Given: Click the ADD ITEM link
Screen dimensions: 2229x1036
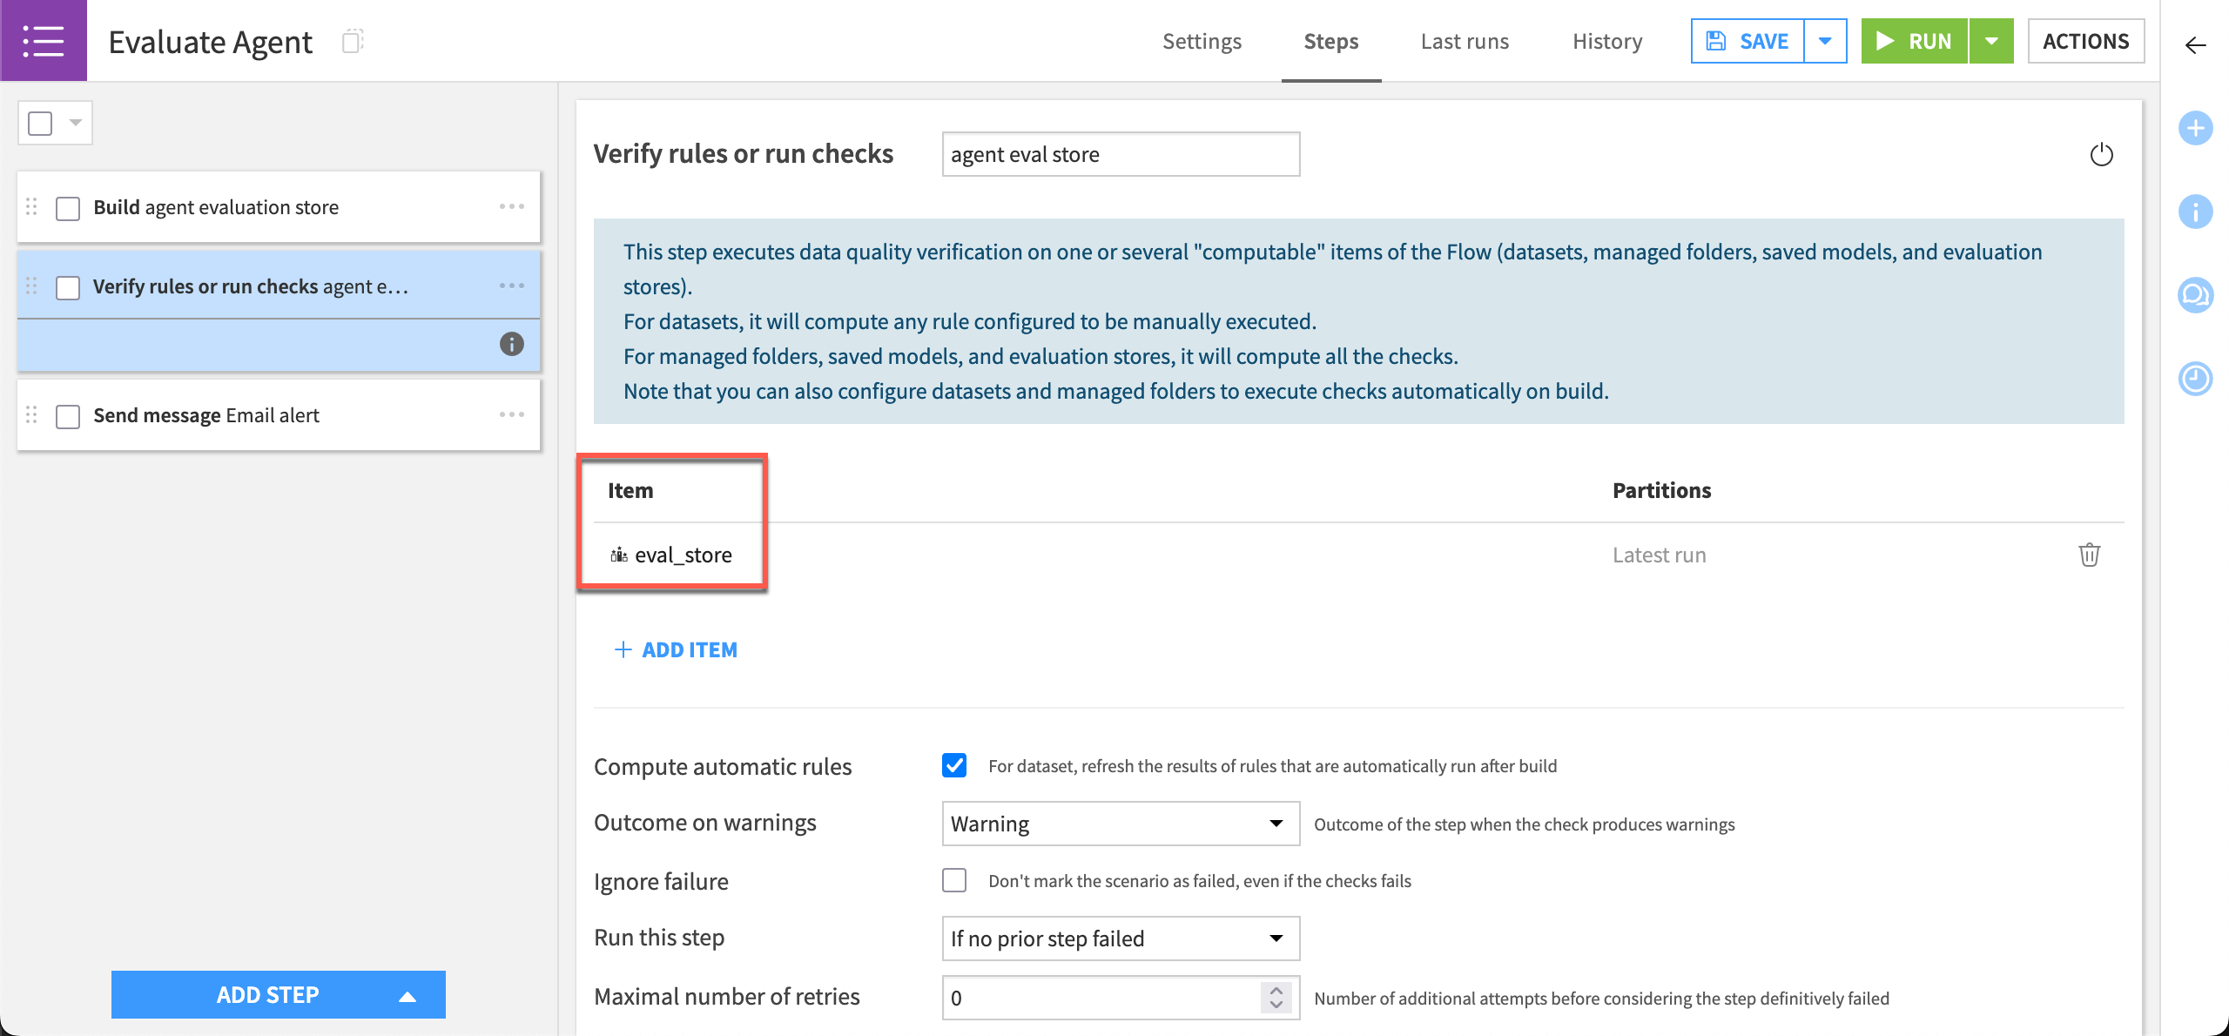Looking at the screenshot, I should [676, 649].
